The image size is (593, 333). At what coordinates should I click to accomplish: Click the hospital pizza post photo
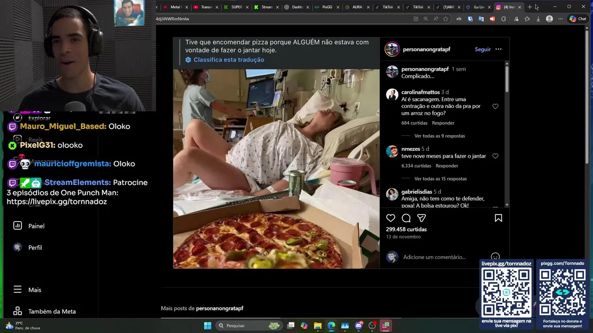point(276,169)
